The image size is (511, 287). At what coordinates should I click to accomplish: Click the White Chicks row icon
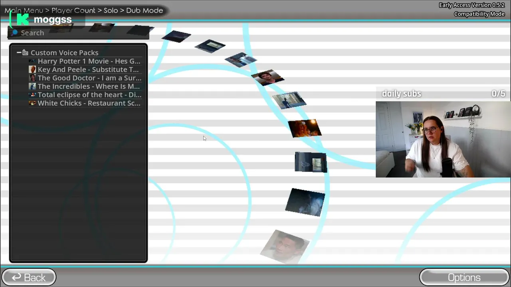coord(32,103)
